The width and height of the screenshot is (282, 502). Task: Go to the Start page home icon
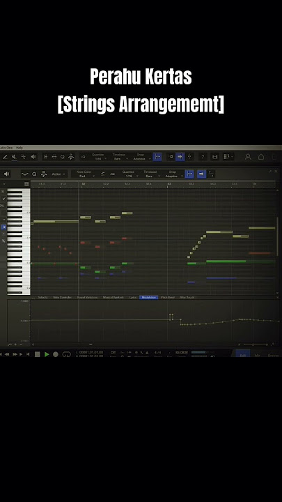[261, 157]
